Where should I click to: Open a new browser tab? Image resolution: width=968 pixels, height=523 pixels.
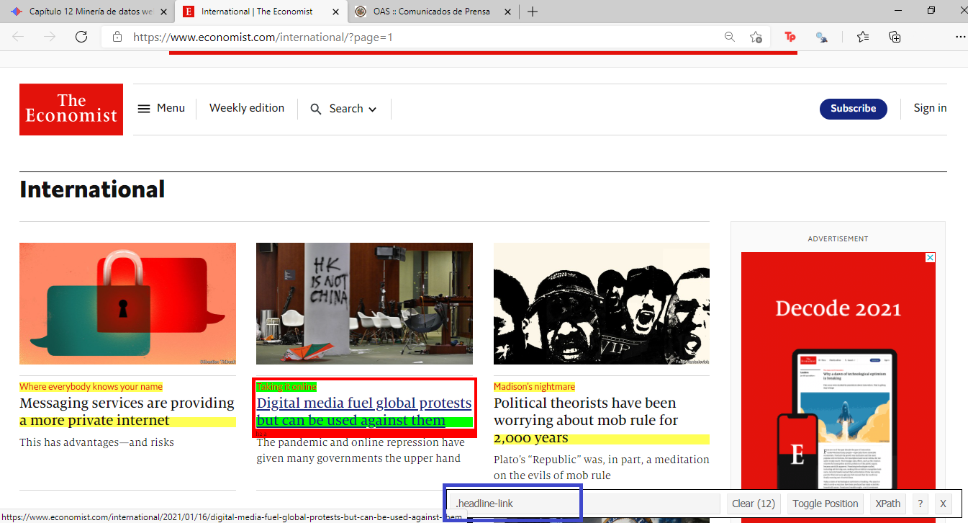533,12
